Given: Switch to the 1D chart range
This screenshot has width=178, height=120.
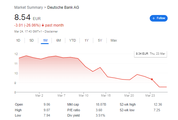Looking at the screenshot, I should tap(18, 40).
